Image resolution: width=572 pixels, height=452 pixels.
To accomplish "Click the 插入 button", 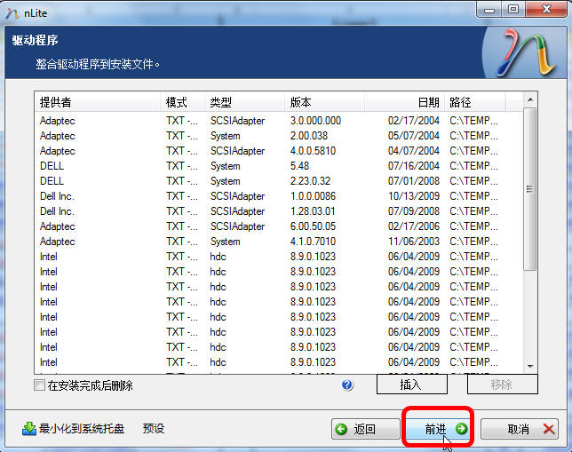I will [412, 385].
